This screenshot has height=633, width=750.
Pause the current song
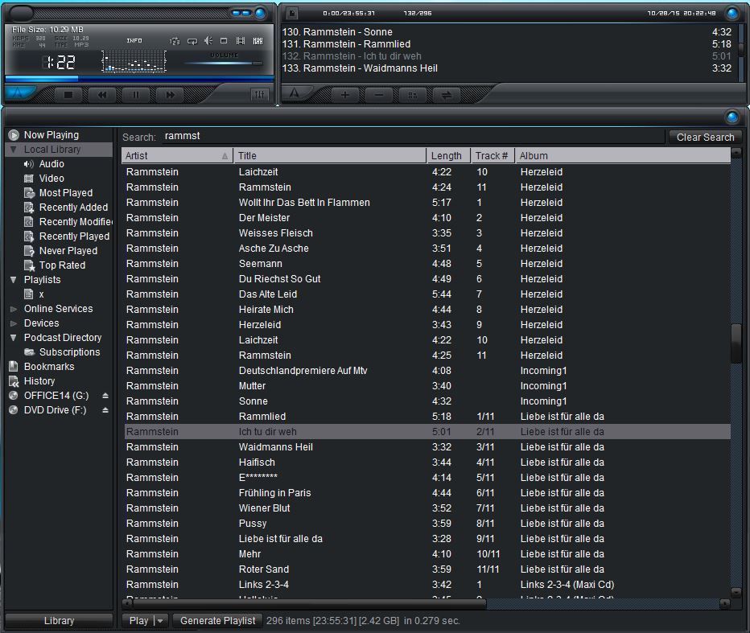click(136, 95)
